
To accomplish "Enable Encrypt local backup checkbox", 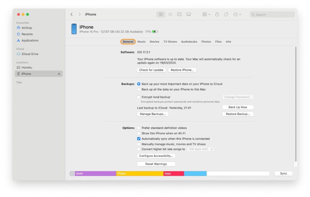I will [139, 97].
